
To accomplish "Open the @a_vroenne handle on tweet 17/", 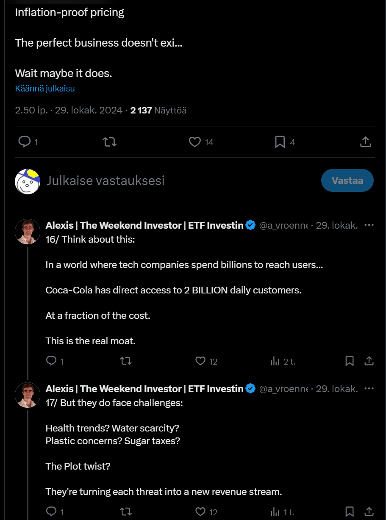I will (283, 389).
